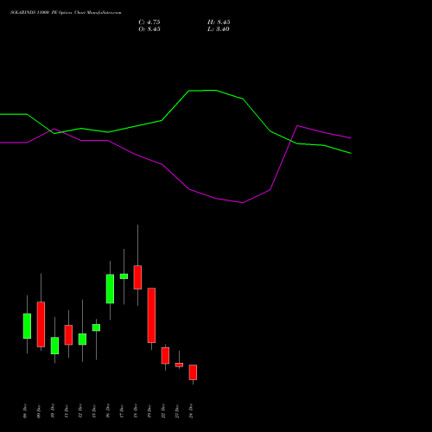Click the 24 Dec date label
Image resolution: width=432 pixels, height=432 pixels.
click(191, 411)
